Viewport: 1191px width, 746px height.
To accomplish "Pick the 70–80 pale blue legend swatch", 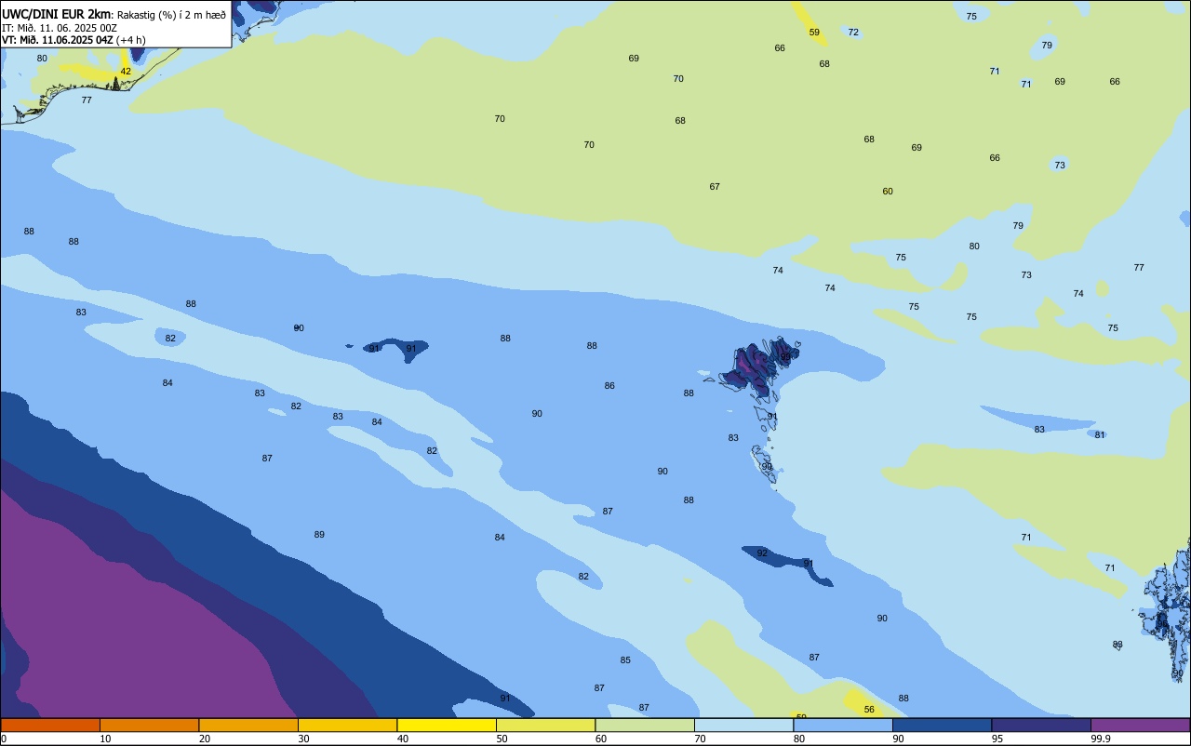I will [743, 725].
